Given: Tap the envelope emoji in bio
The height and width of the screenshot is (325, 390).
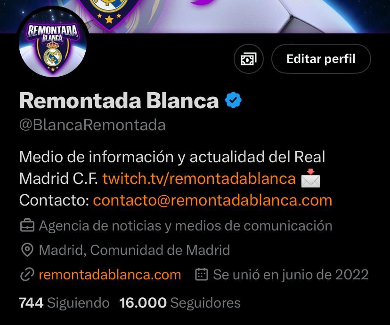Looking at the screenshot, I should pyautogui.click(x=310, y=178).
